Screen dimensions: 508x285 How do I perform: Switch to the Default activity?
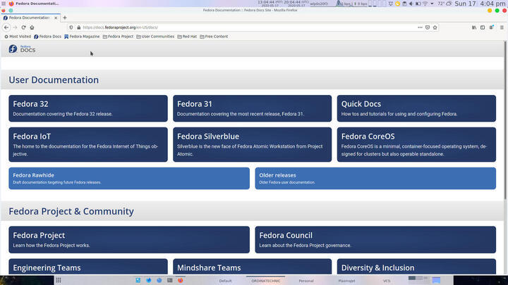pos(225,281)
